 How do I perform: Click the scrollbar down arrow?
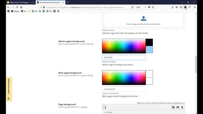196,113
